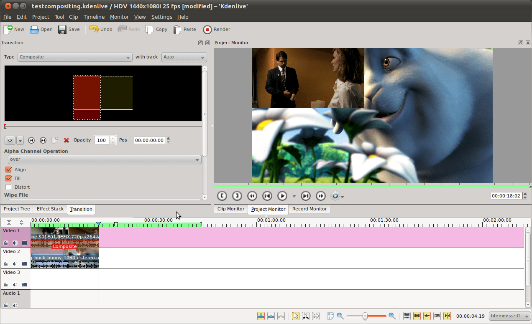Activate the spacer tool
The width and height of the screenshot is (532, 324).
tap(316, 316)
